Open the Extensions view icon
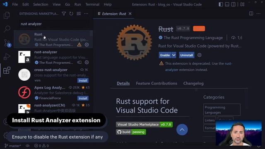This screenshot has width=265, height=149. [7, 70]
